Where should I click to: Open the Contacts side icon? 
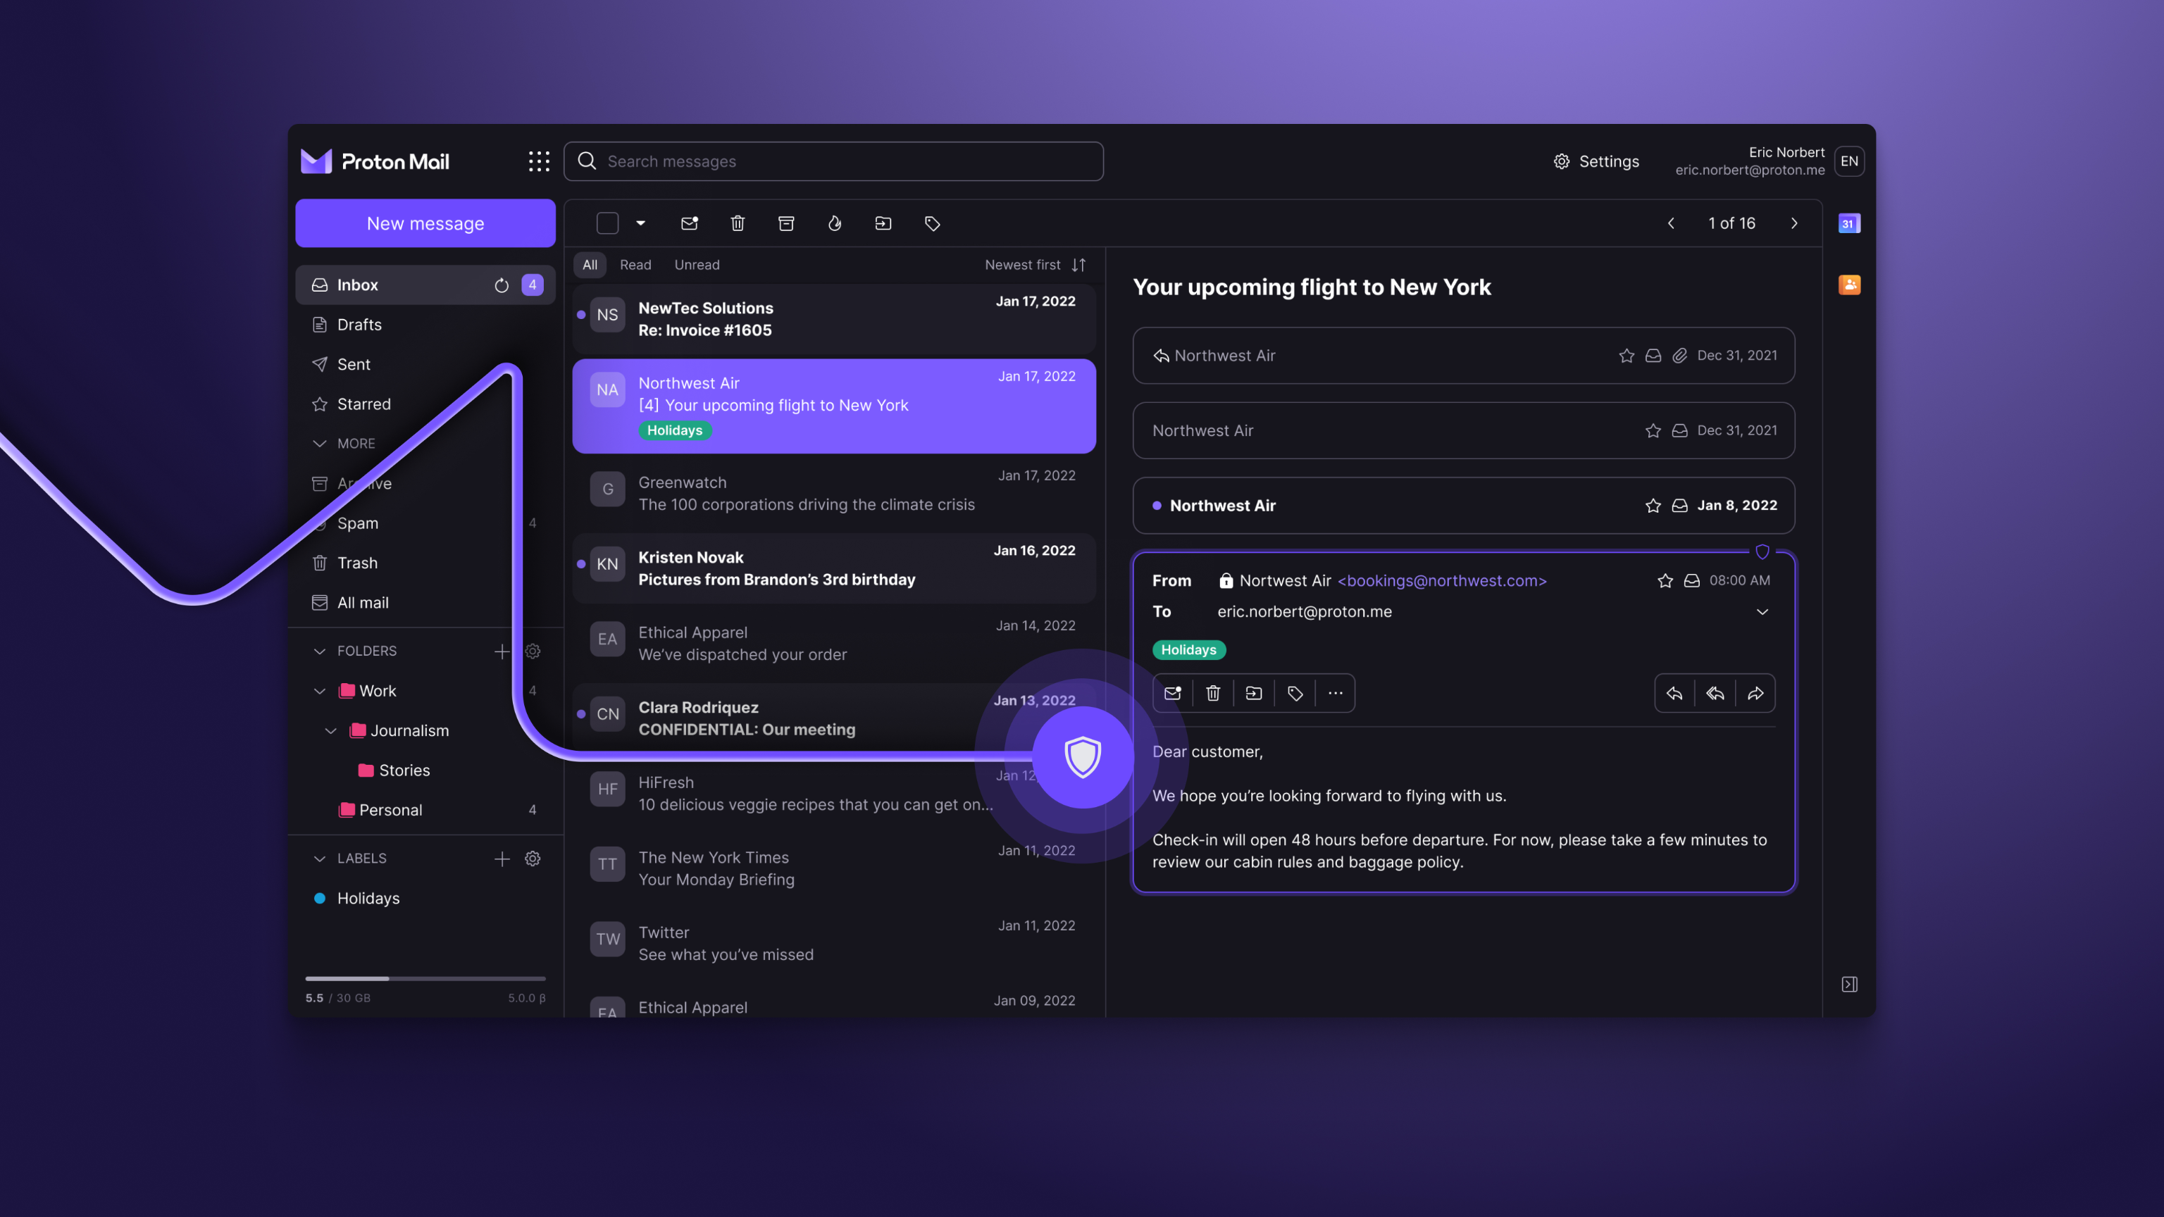(1849, 285)
